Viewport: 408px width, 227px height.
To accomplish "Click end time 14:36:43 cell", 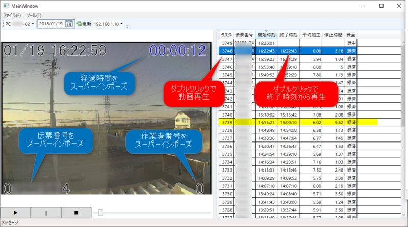I will (x=288, y=146).
